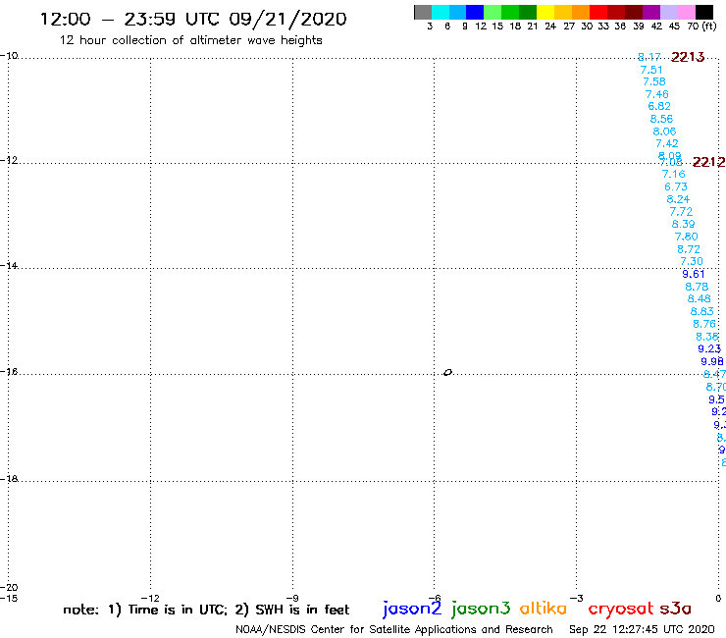The height and width of the screenshot is (638, 726).
Task: Click the wave height value '8.76'
Action: (x=704, y=324)
